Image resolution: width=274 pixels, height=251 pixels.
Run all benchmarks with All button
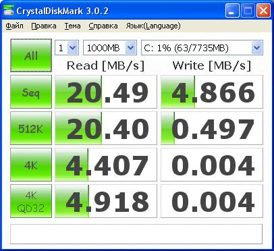(31, 55)
